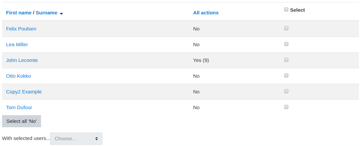
Task: Open the Otto Kokko link
Action: (x=19, y=76)
